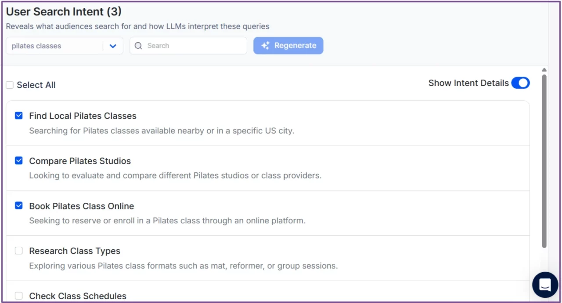This screenshot has height=303, width=562.
Task: Expand the pilates classes dropdown arrow
Action: pos(113,46)
